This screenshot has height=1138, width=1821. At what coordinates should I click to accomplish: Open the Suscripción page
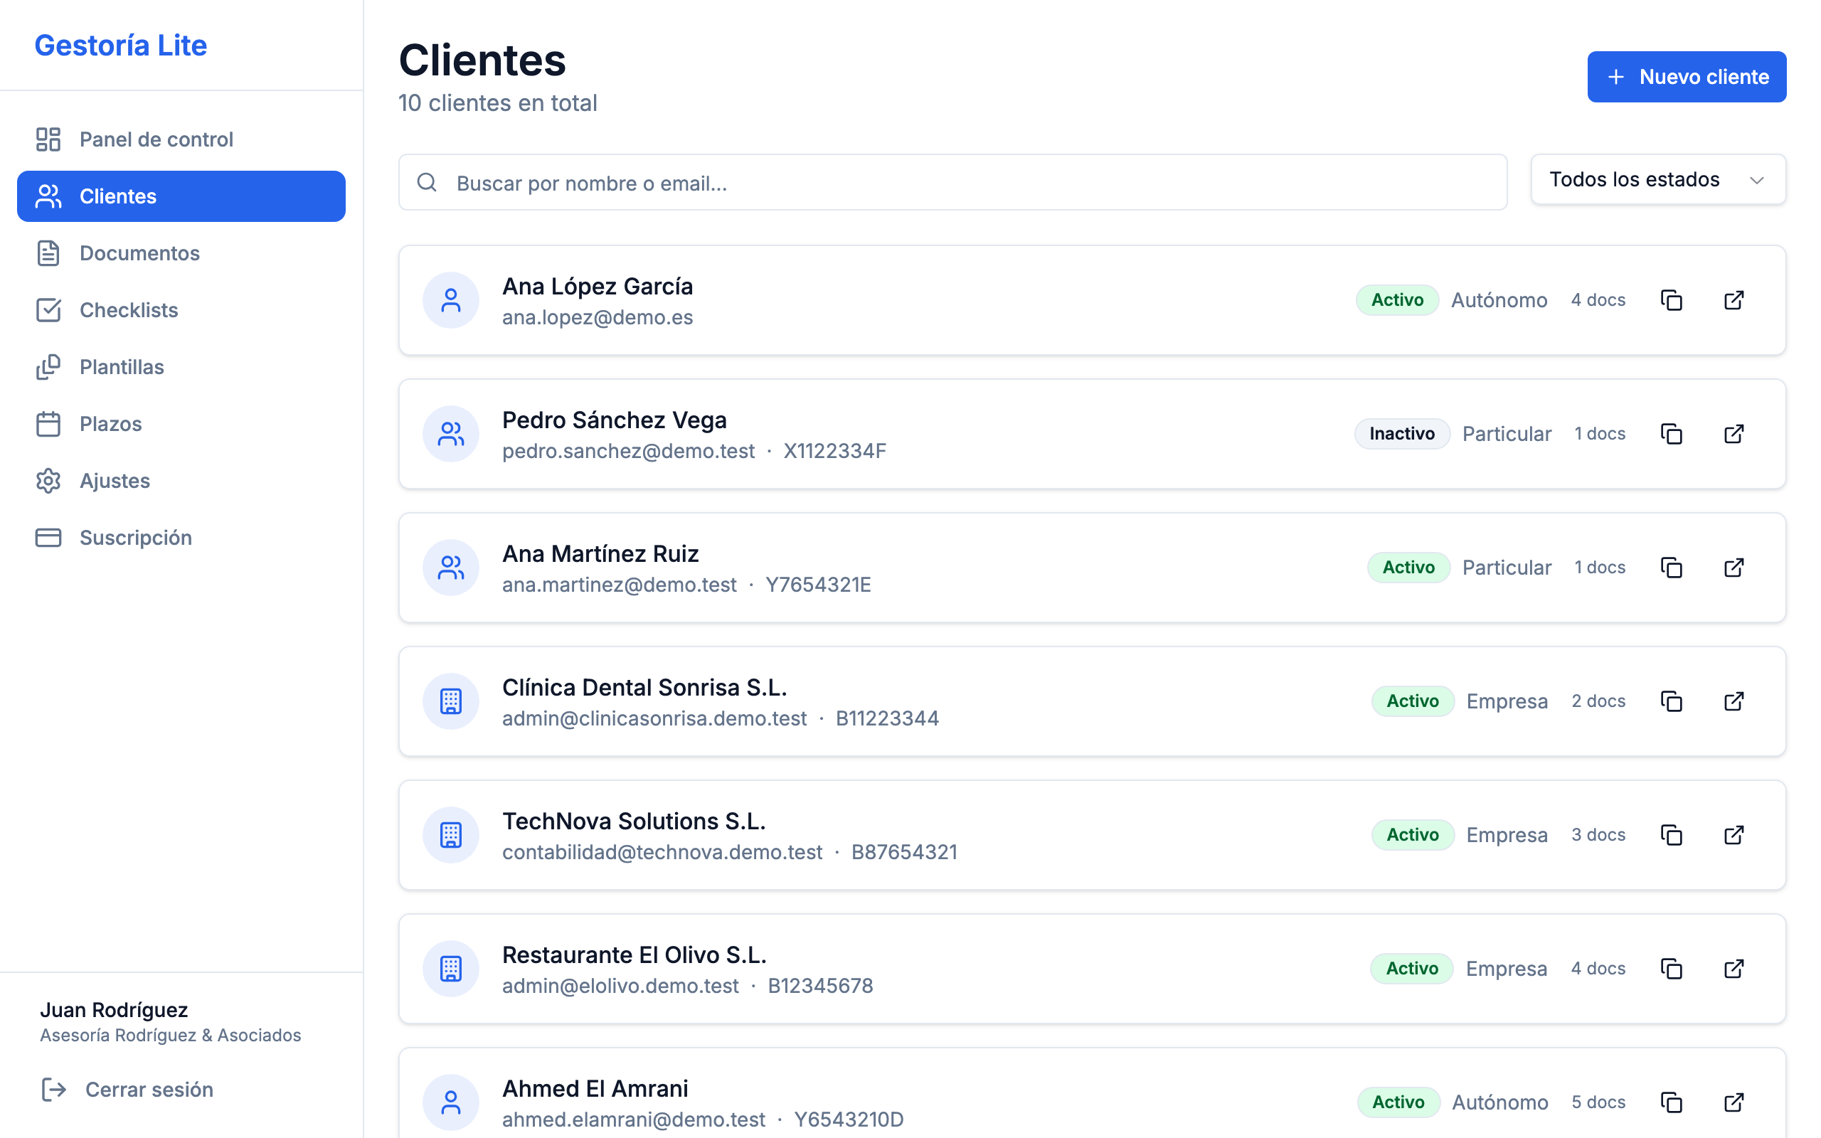click(135, 538)
